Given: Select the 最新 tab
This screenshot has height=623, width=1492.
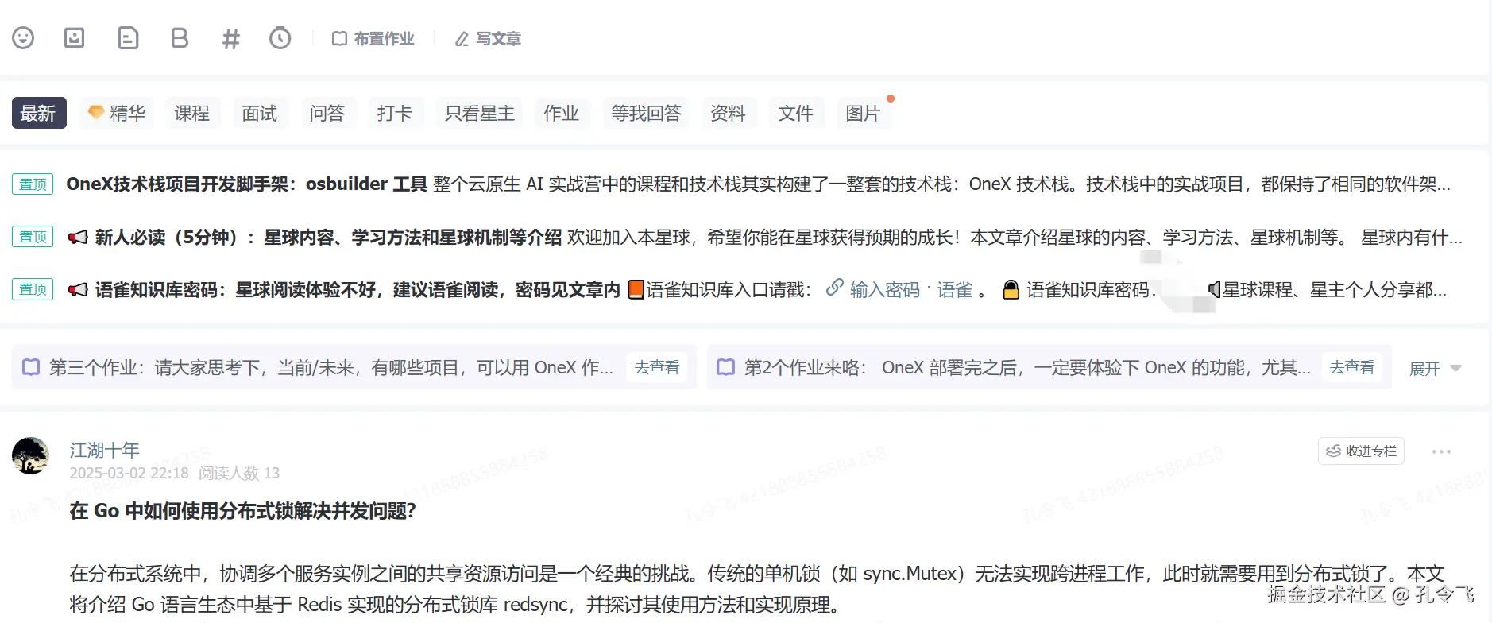Looking at the screenshot, I should [x=39, y=113].
